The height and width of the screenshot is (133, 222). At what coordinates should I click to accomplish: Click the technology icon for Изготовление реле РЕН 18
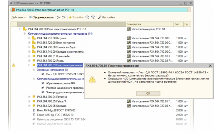coord(128,29)
